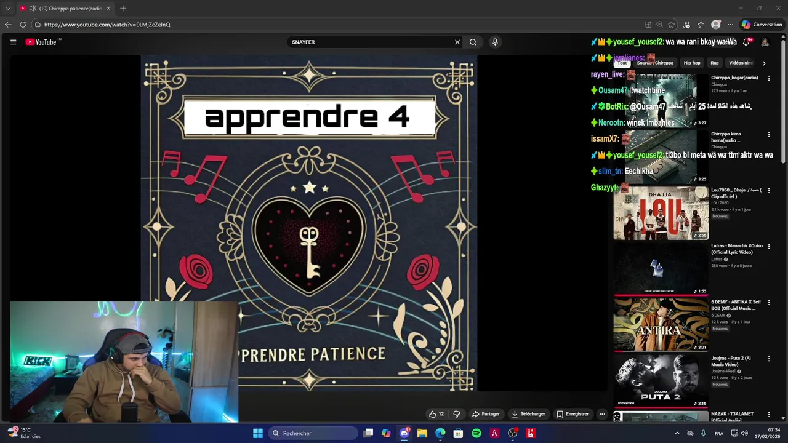
Task: Dislike the video with thumbs down
Action: pyautogui.click(x=457, y=414)
